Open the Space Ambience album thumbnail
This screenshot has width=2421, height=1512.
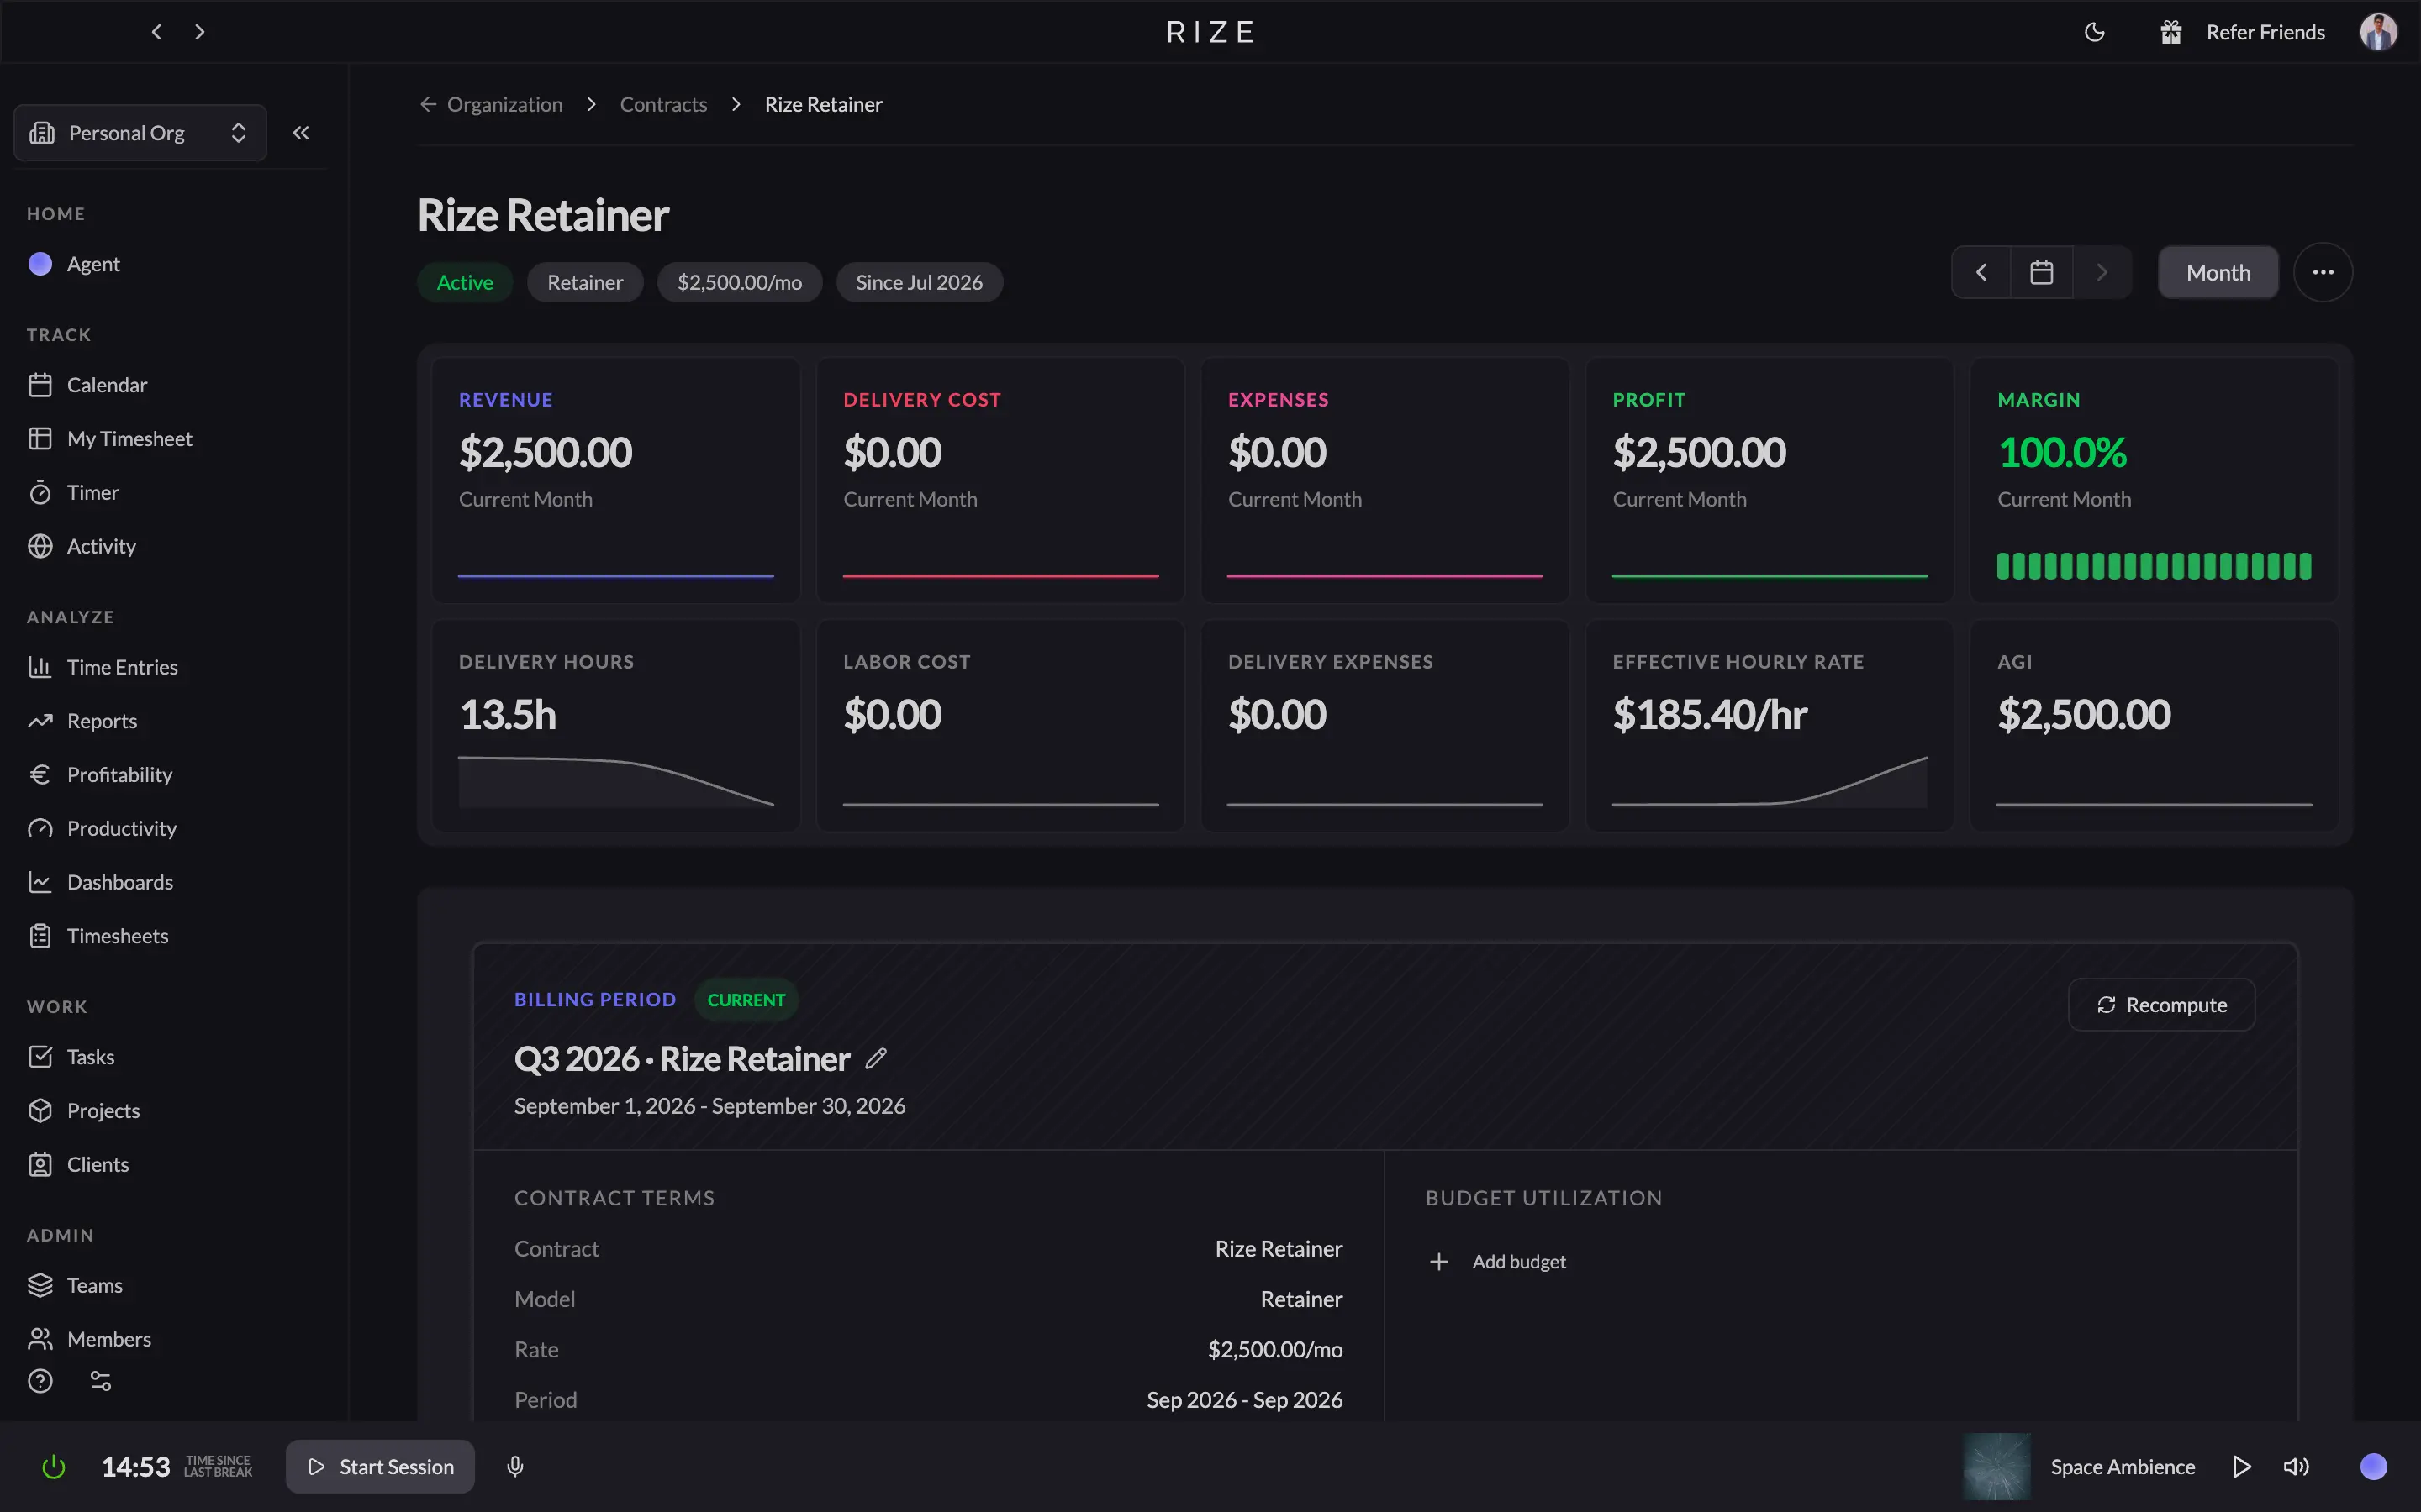[x=1996, y=1467]
